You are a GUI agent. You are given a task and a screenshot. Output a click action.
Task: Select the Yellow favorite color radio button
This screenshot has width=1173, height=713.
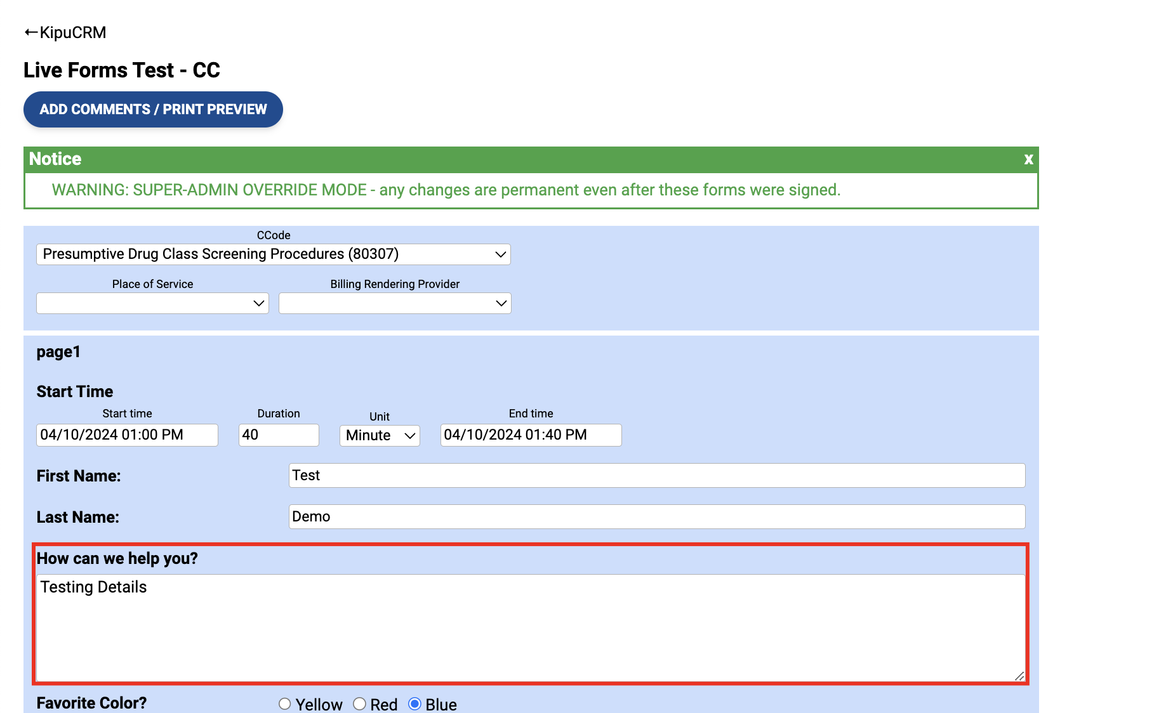tap(285, 703)
